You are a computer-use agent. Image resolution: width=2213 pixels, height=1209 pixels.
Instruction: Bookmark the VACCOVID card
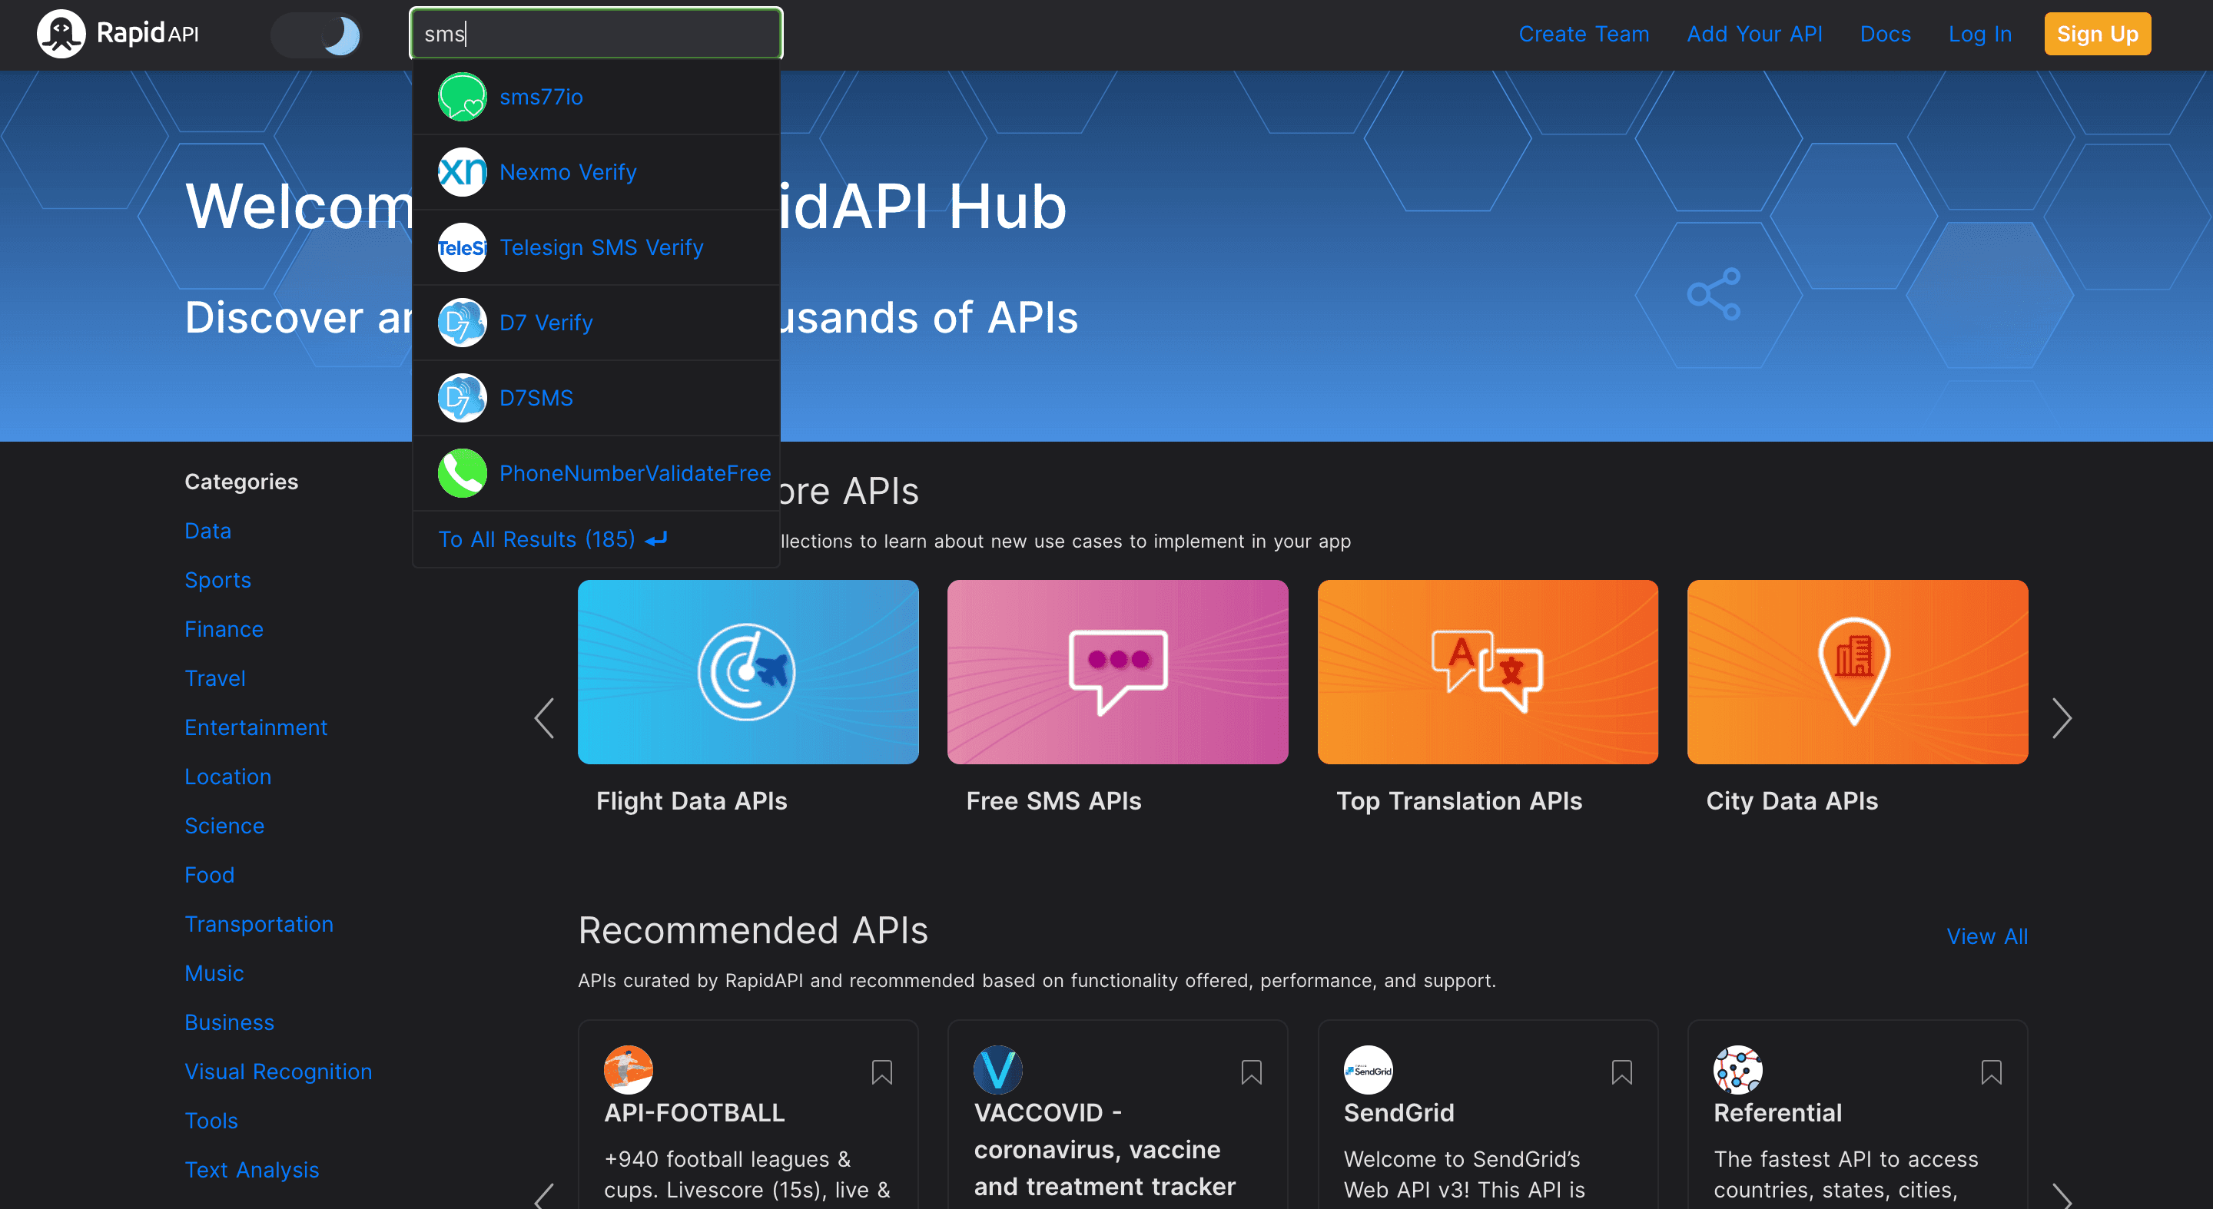(x=1252, y=1072)
